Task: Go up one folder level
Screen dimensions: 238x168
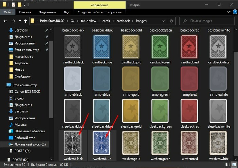Action: coord(26,21)
